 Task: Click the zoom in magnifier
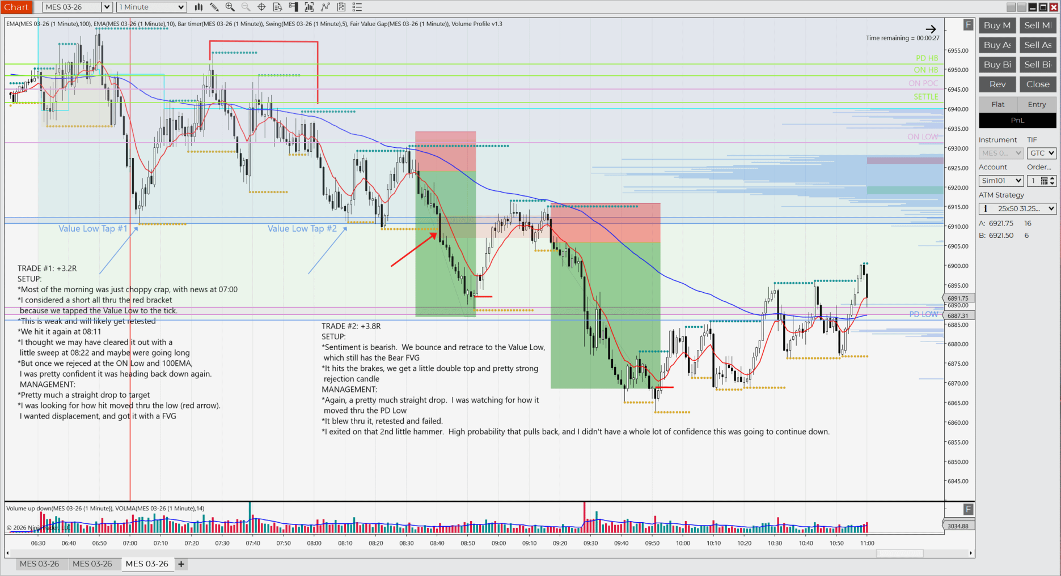tap(230, 7)
